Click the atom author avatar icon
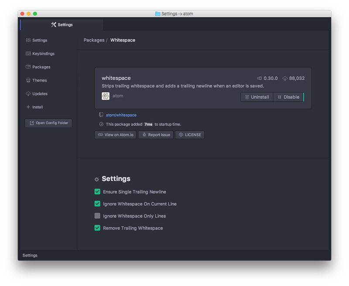This screenshot has height=286, width=349. 106,96
